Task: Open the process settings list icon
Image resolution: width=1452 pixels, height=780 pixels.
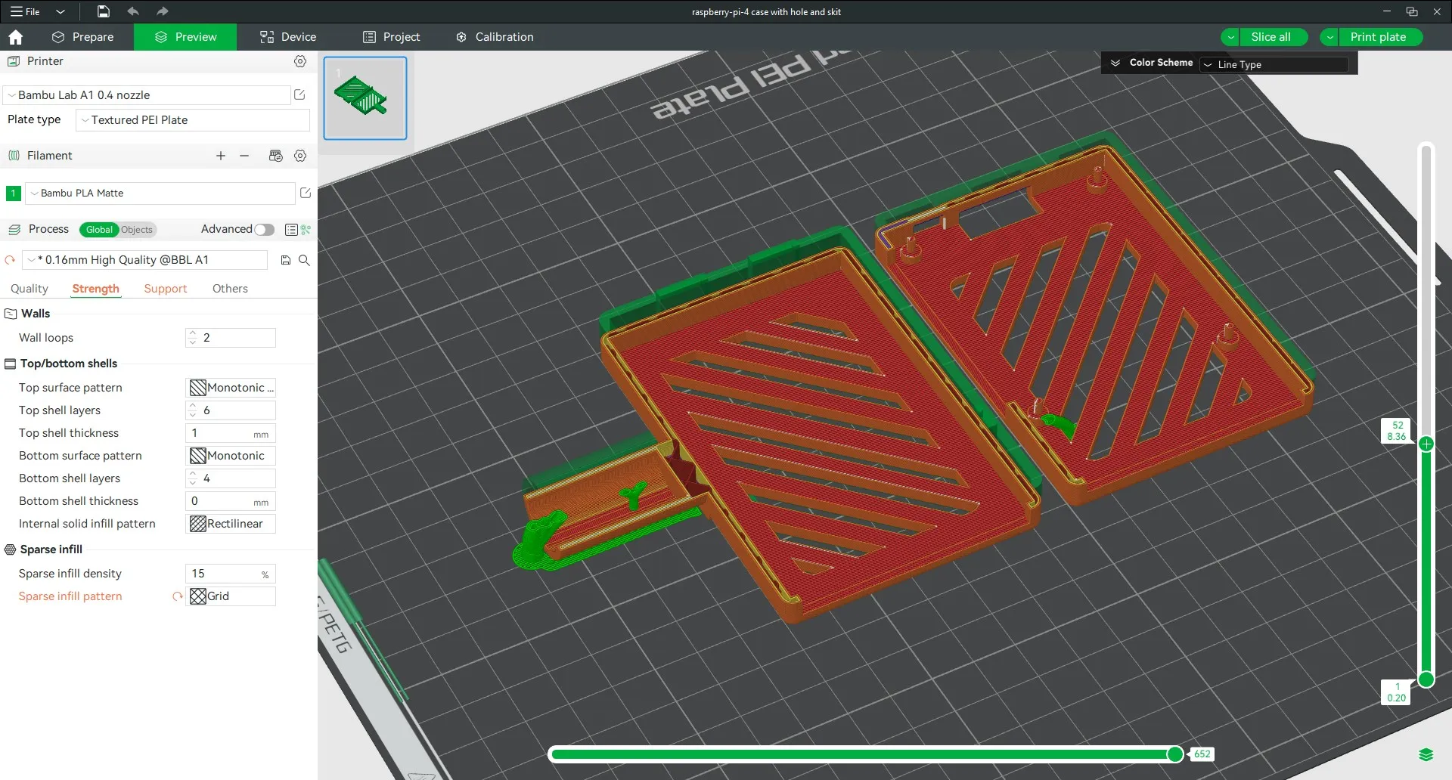Action: coord(291,230)
